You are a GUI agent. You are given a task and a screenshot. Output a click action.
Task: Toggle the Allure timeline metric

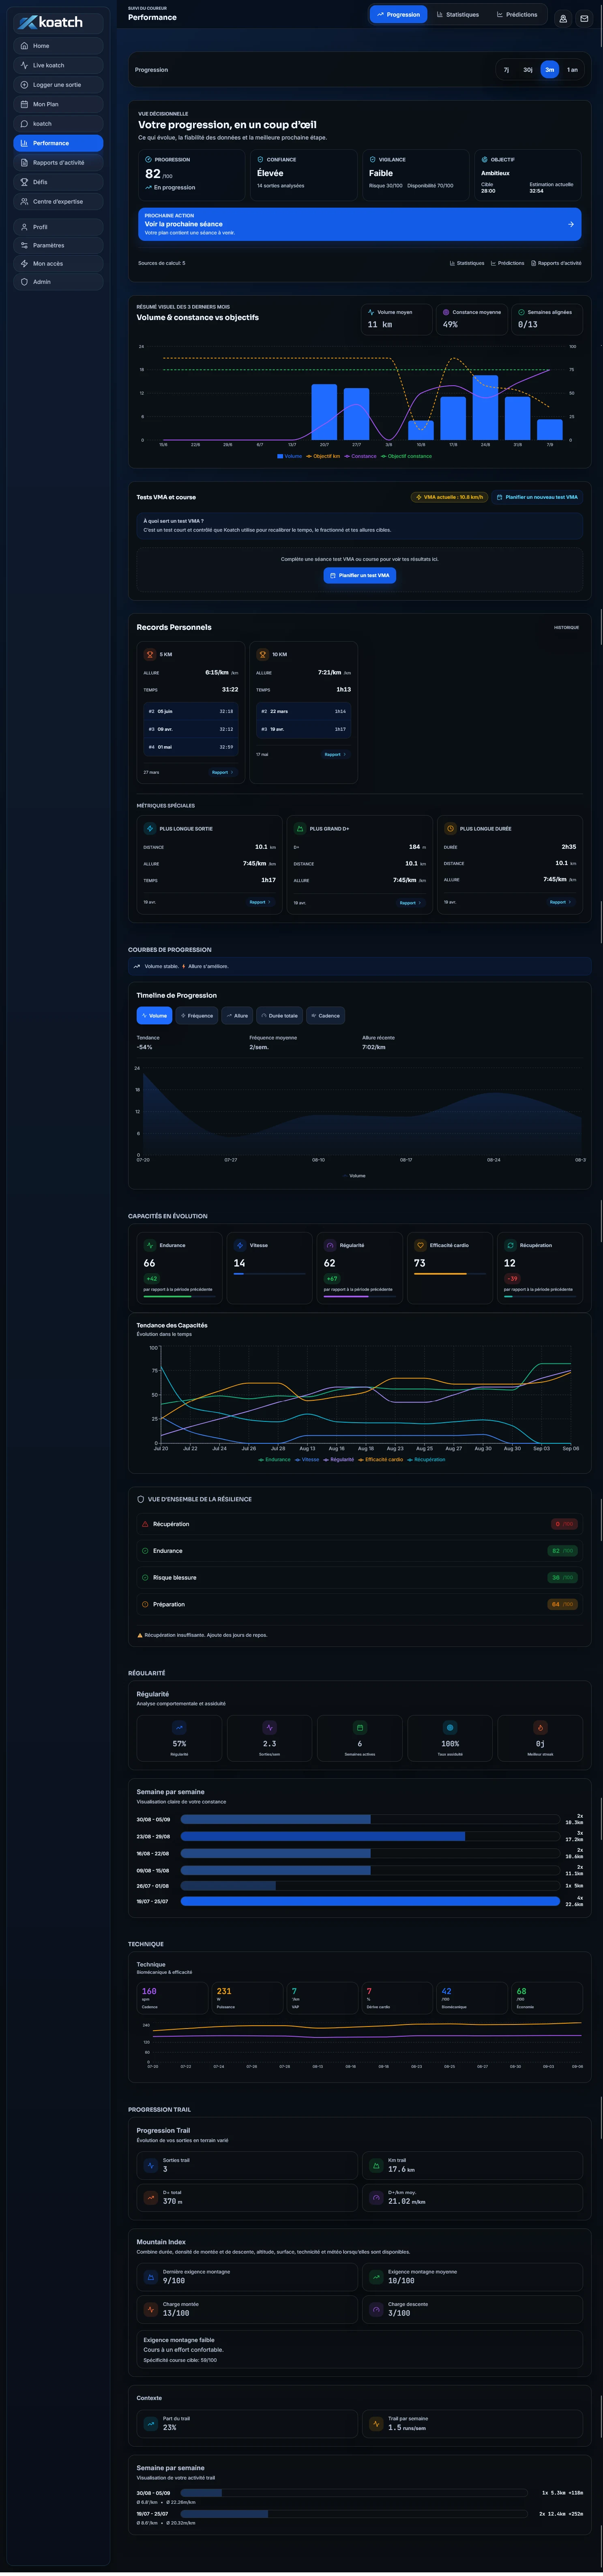(x=237, y=1015)
